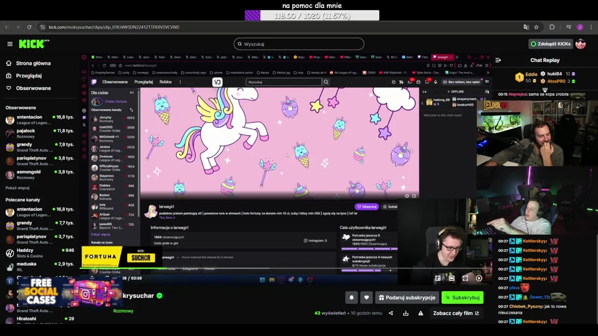Click the browser address bar URL
Screen dimensions: 598x336
tap(114, 27)
